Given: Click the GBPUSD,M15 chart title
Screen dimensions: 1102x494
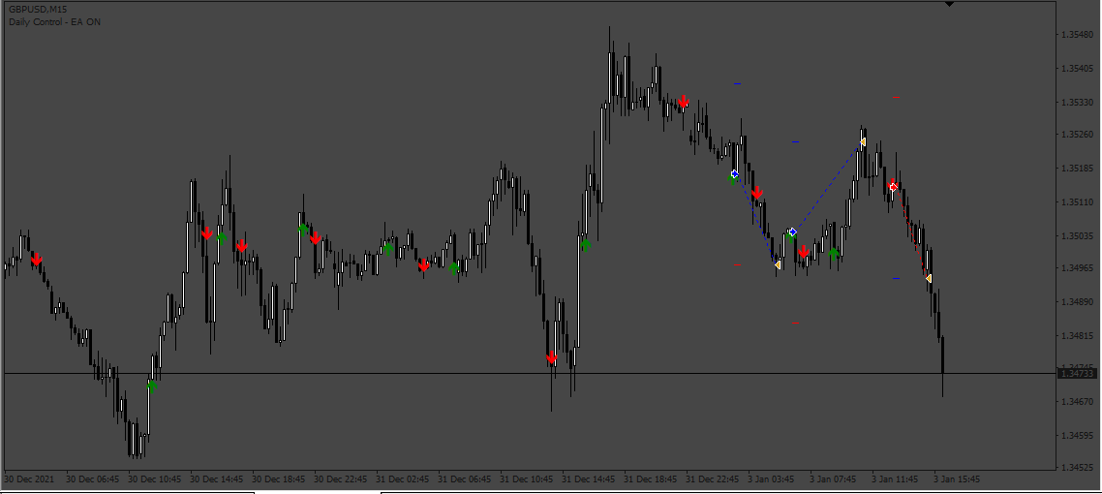Looking at the screenshot, I should pos(37,11).
